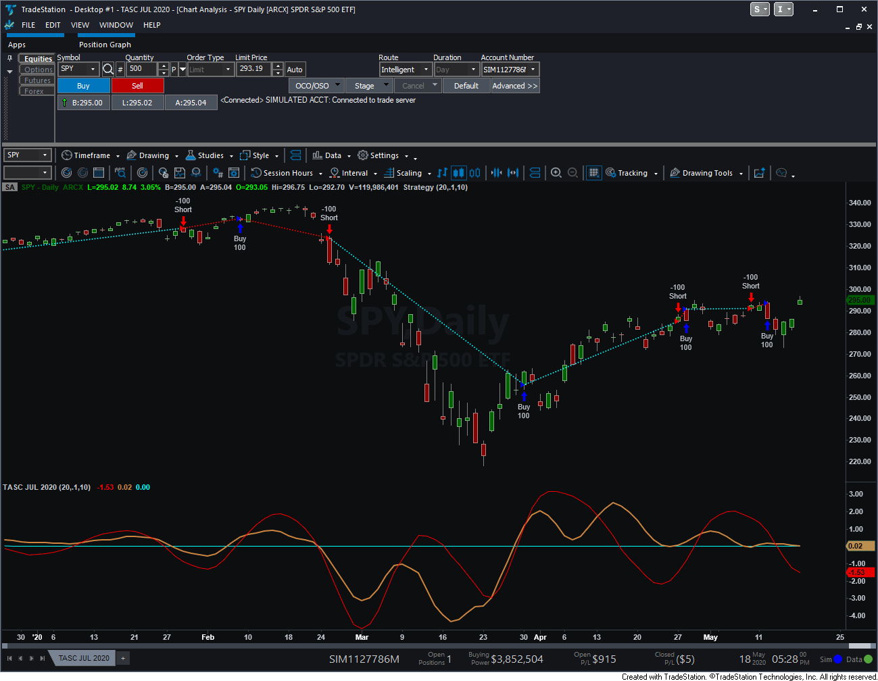Click the zoom in magnifier icon

(556, 173)
